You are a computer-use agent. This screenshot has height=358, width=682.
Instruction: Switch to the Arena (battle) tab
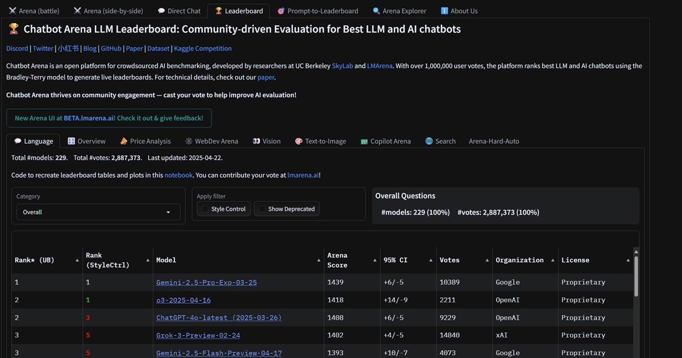click(33, 11)
